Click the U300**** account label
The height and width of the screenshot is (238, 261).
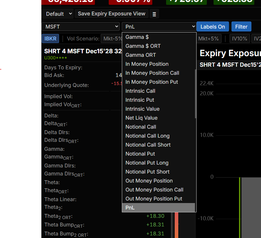[x=55, y=58]
